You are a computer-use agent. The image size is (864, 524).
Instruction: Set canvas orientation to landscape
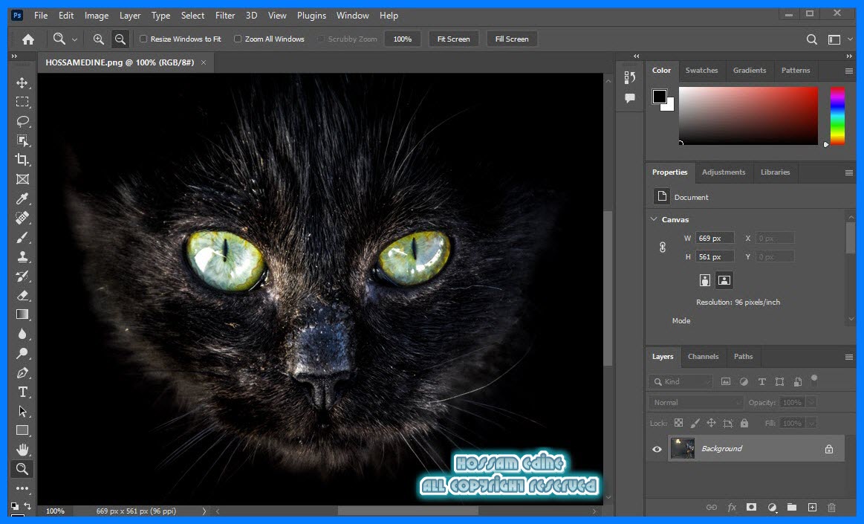724,280
